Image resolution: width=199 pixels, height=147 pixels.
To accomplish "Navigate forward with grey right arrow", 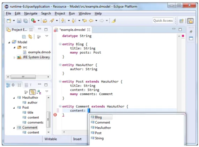I will (102, 21).
